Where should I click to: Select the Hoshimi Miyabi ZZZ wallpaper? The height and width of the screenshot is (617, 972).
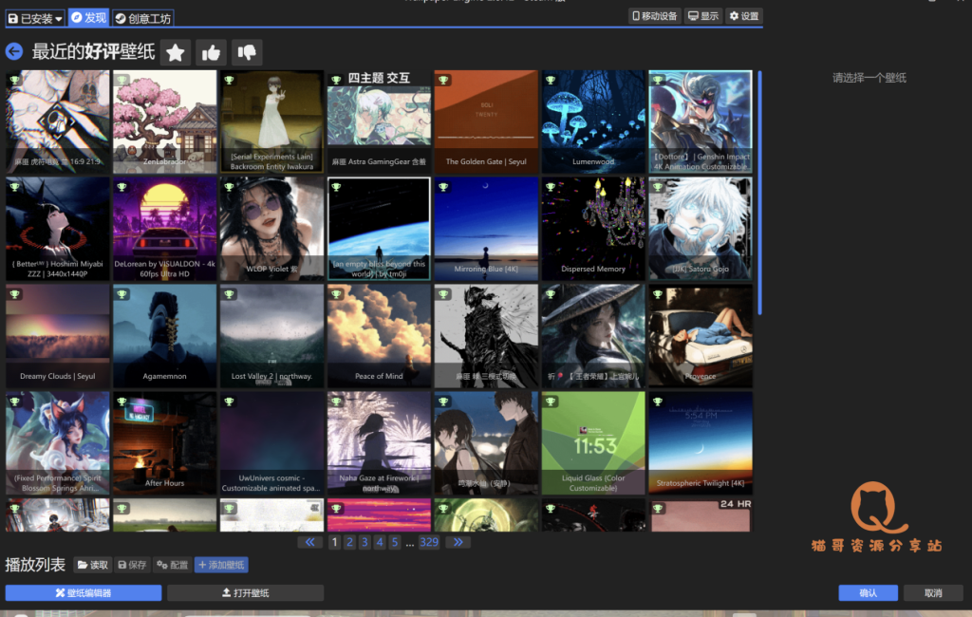point(58,229)
